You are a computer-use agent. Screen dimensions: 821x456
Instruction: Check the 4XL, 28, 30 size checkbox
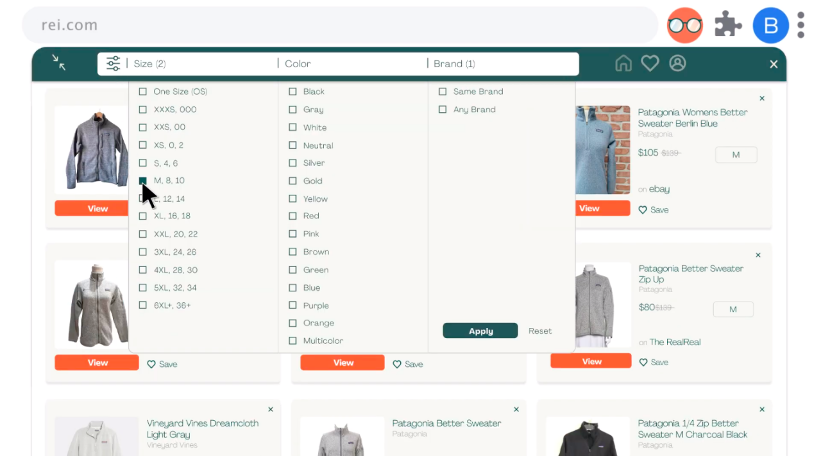pos(143,270)
